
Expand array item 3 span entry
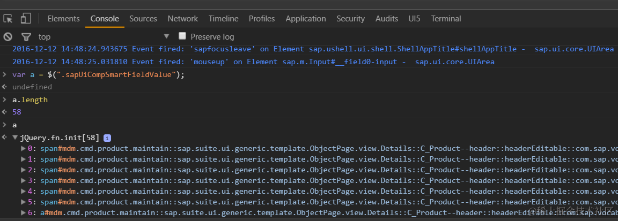[23, 180]
